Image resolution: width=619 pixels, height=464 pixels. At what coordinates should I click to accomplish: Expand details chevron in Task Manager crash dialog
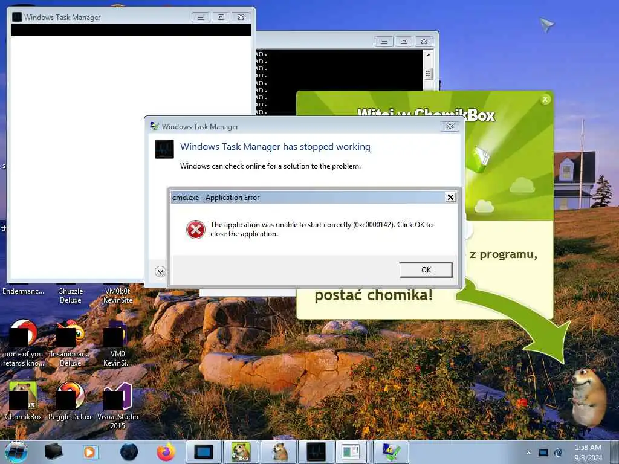[x=160, y=271]
